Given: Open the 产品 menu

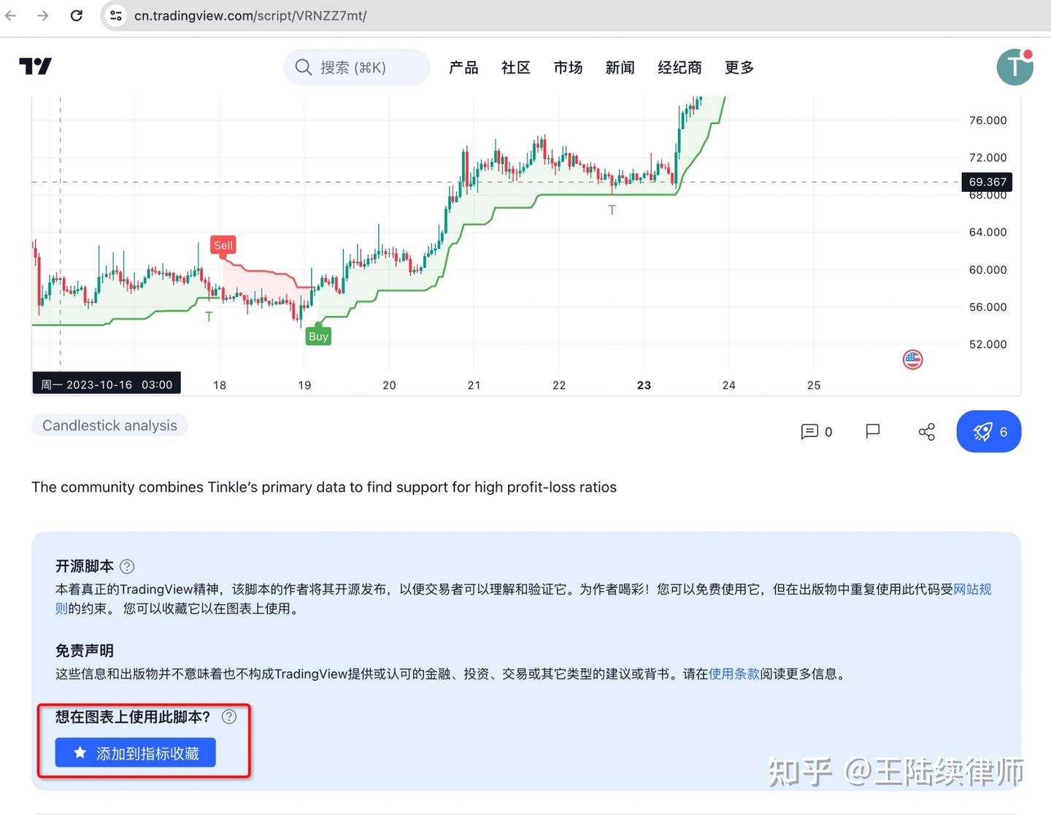Looking at the screenshot, I should click(x=463, y=67).
